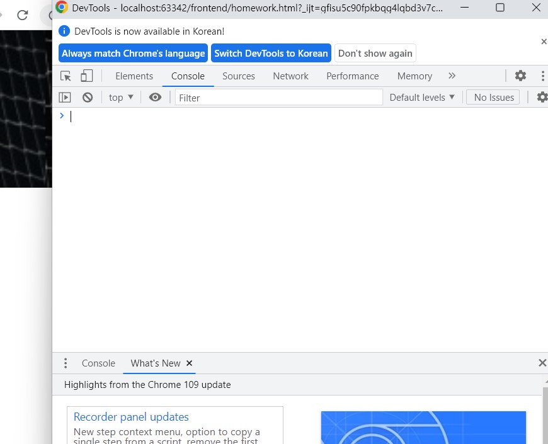
Task: Open the top JavaScript context dropdown
Action: click(121, 98)
